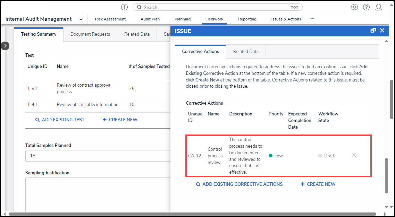Pop out the Issue panel window

373,31
